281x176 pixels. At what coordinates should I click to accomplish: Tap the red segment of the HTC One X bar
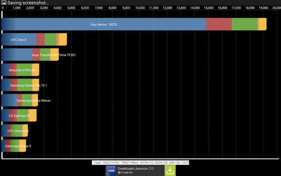coord(40,39)
